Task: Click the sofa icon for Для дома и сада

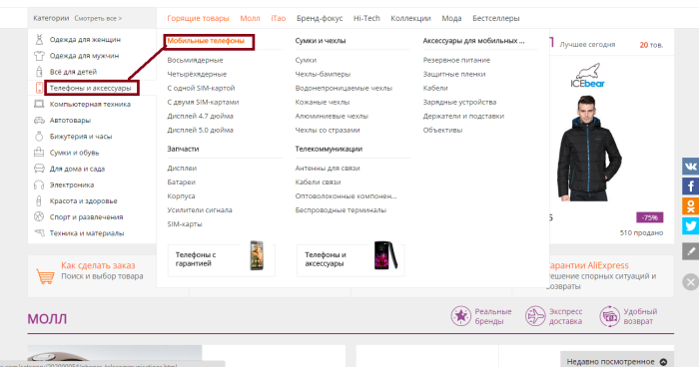Action: point(39,169)
